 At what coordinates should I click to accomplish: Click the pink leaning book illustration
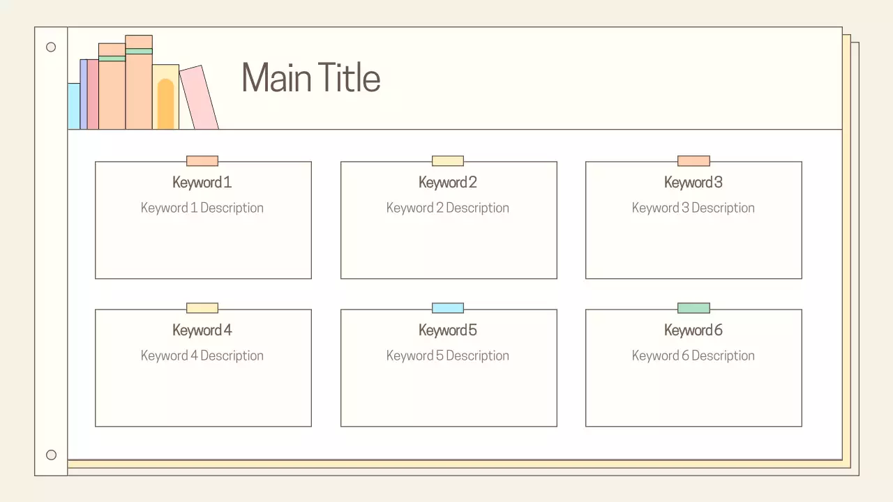click(x=198, y=98)
